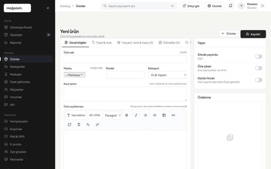This screenshot has width=271, height=169.
Task: Click the Partnerler sidebar icon
Action: click(x=6, y=159)
